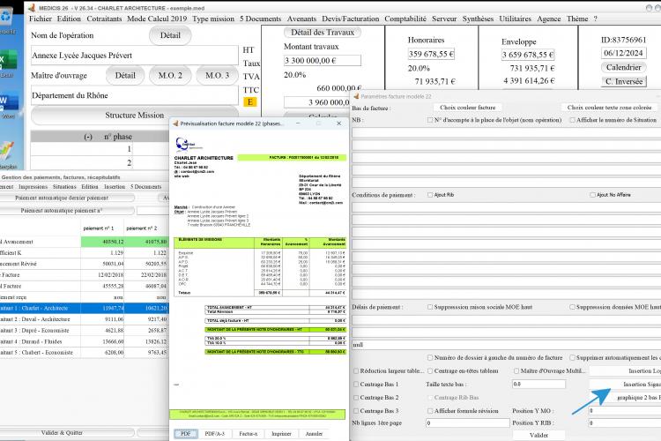Click the Medicis logo in the title bar
This screenshot has height=441, width=661.
click(32, 8)
